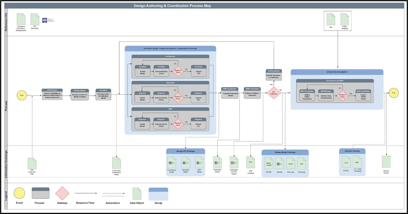408x214 pixels.
Task: Click the BEP Updated PDF icon
Action: 251,162
